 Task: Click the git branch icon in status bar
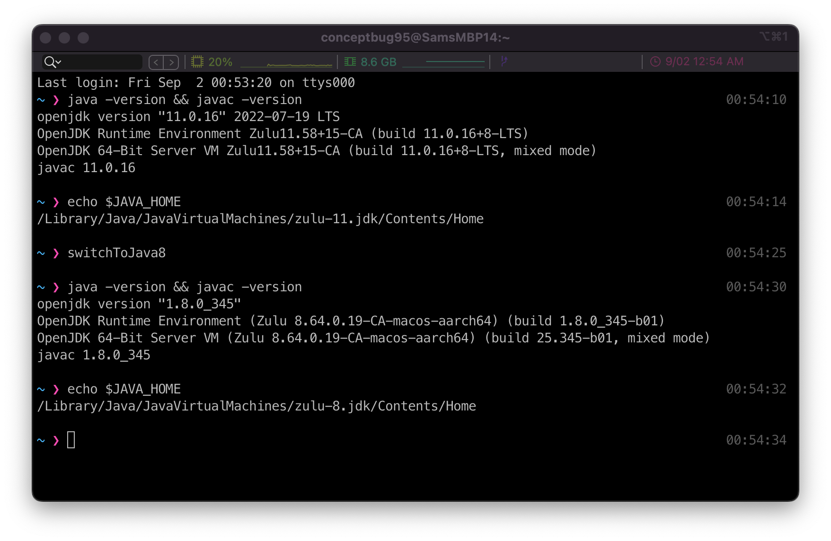[504, 61]
